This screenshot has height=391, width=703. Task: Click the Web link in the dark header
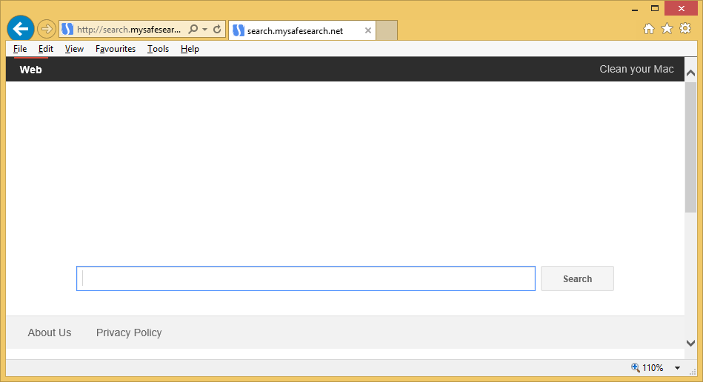pyautogui.click(x=30, y=70)
